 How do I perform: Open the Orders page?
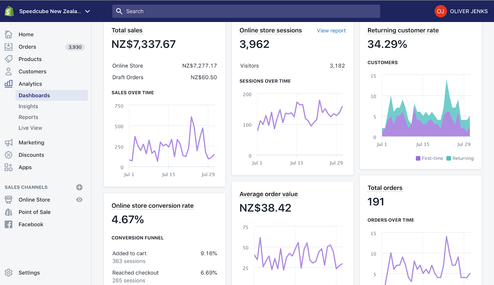coord(27,47)
